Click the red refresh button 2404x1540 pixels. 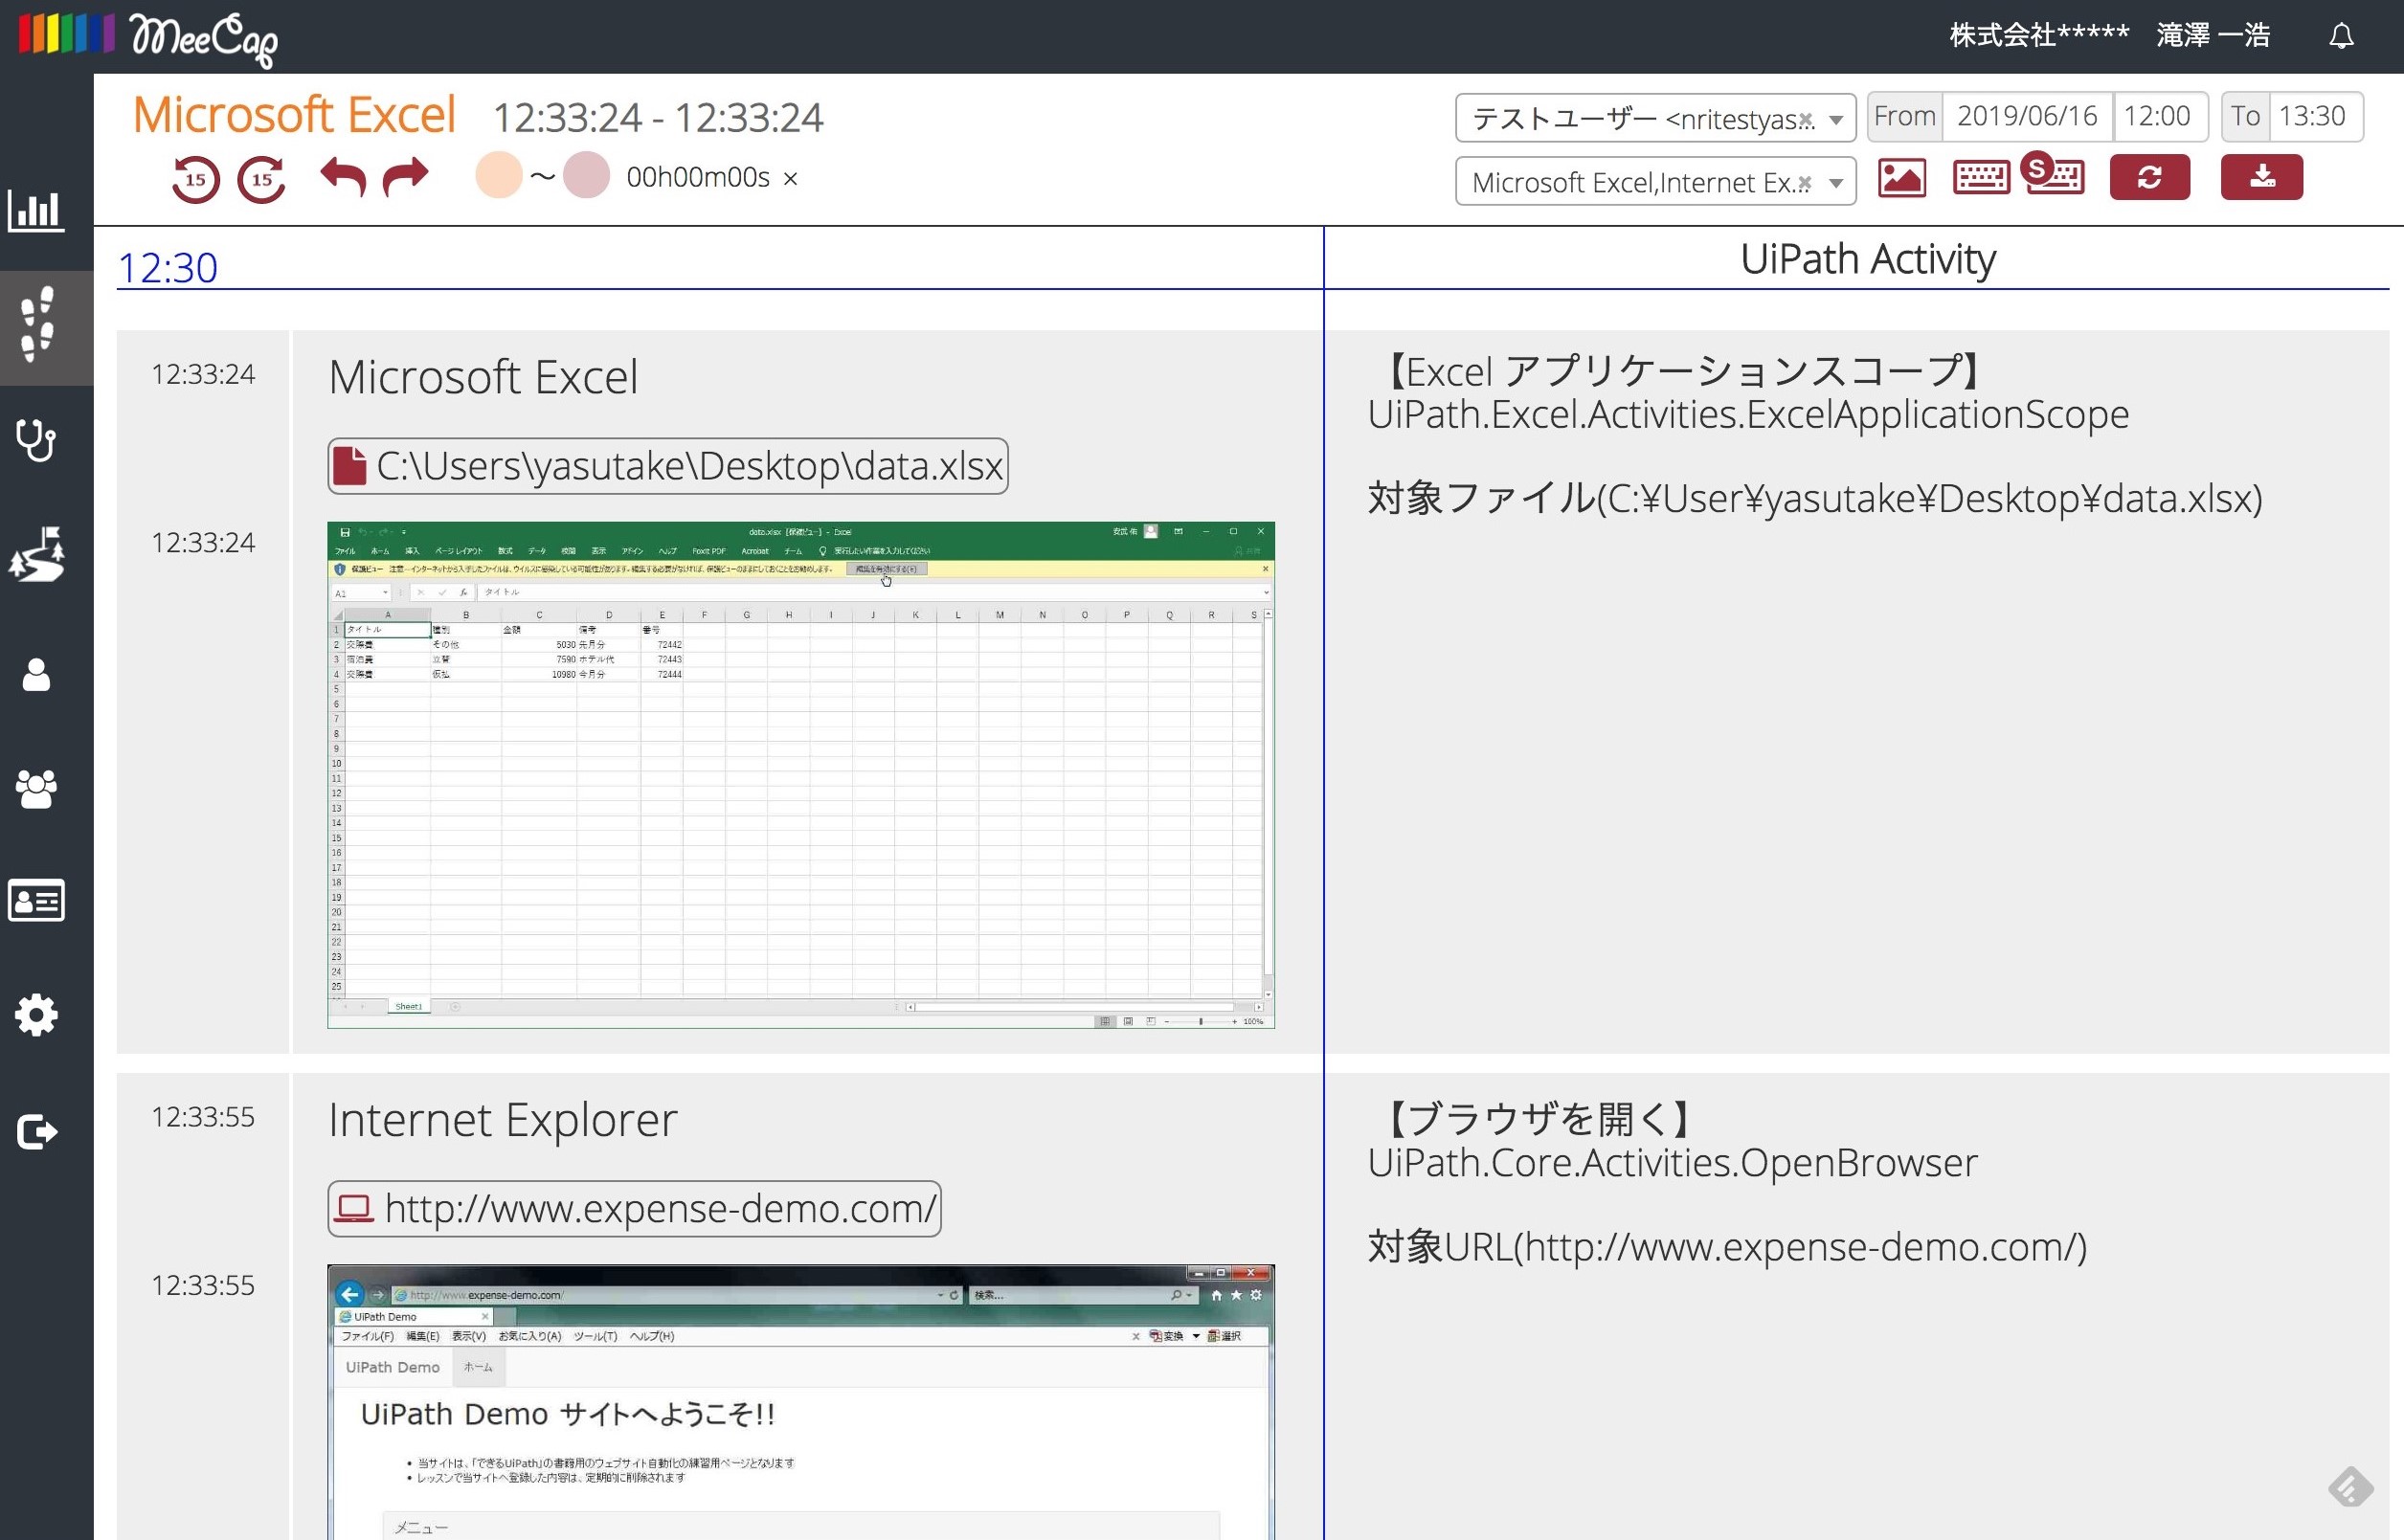coord(2150,177)
